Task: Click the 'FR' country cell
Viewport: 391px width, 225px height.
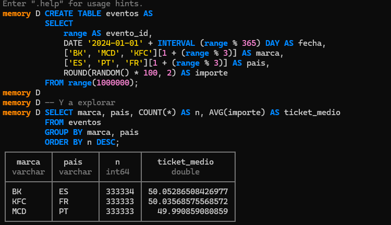Action: point(63,202)
